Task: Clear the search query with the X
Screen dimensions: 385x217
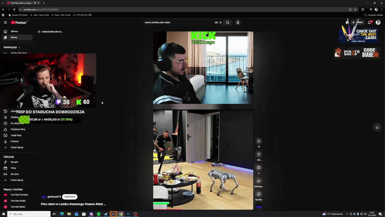Action: point(220,22)
